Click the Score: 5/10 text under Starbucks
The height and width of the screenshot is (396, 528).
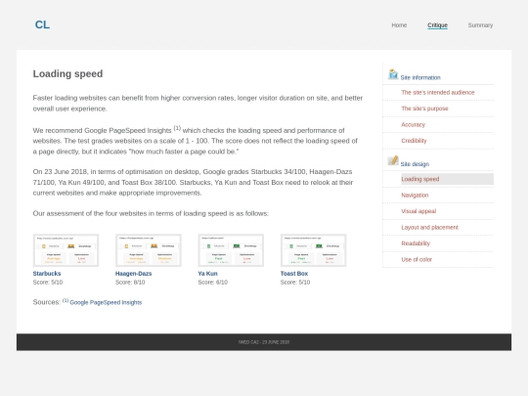(48, 283)
